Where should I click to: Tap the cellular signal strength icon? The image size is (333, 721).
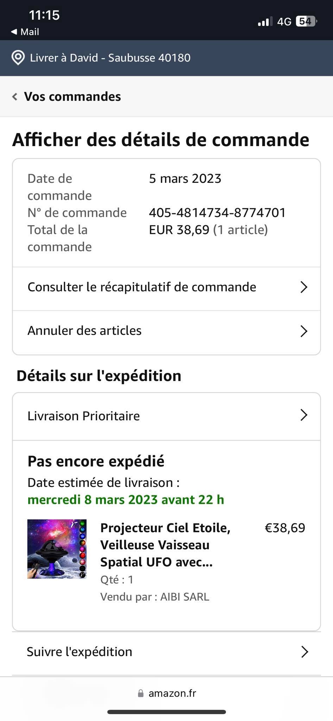click(x=265, y=22)
